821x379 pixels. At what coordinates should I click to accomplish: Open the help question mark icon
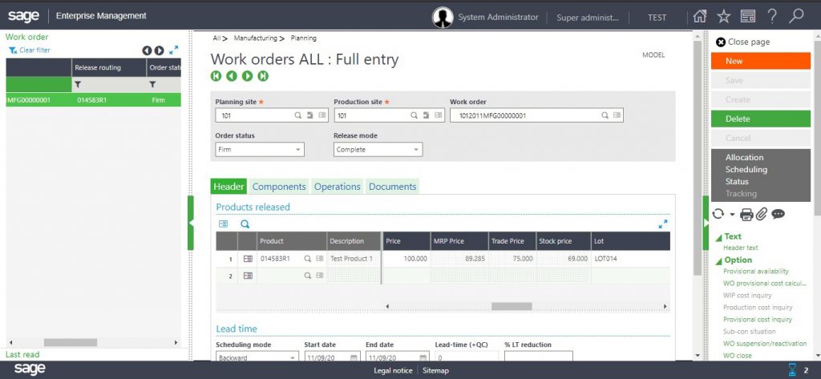tap(772, 16)
